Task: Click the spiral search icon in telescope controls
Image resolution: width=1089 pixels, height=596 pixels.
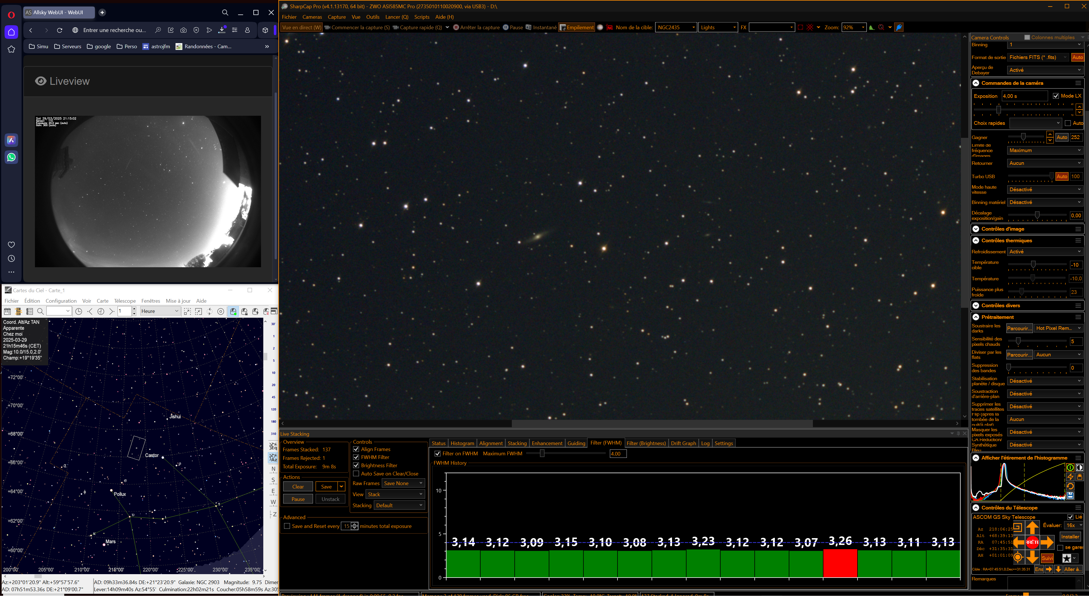Action: tap(1017, 527)
